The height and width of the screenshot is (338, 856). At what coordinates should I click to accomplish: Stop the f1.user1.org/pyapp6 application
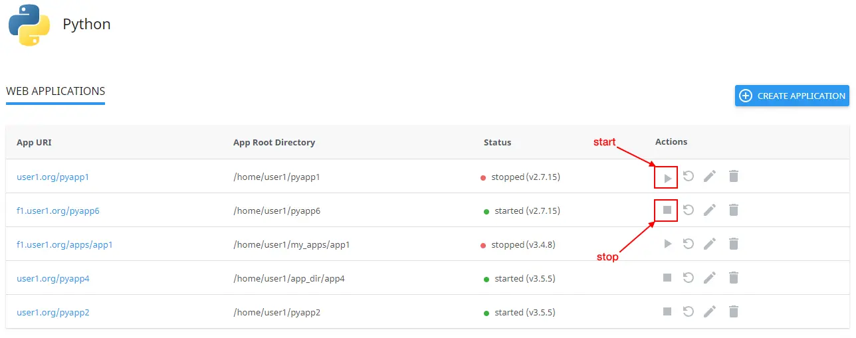pyautogui.click(x=667, y=210)
